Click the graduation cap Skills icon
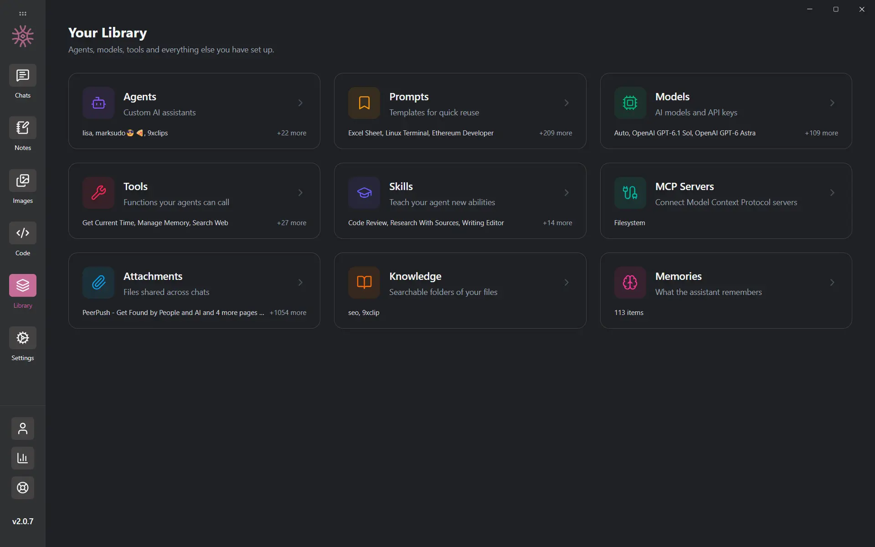This screenshot has height=547, width=875. tap(364, 193)
